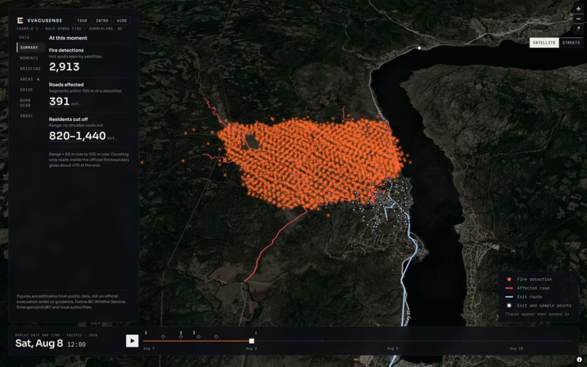The image size is (587, 367).
Task: Open the Intro screen
Action: click(x=102, y=20)
